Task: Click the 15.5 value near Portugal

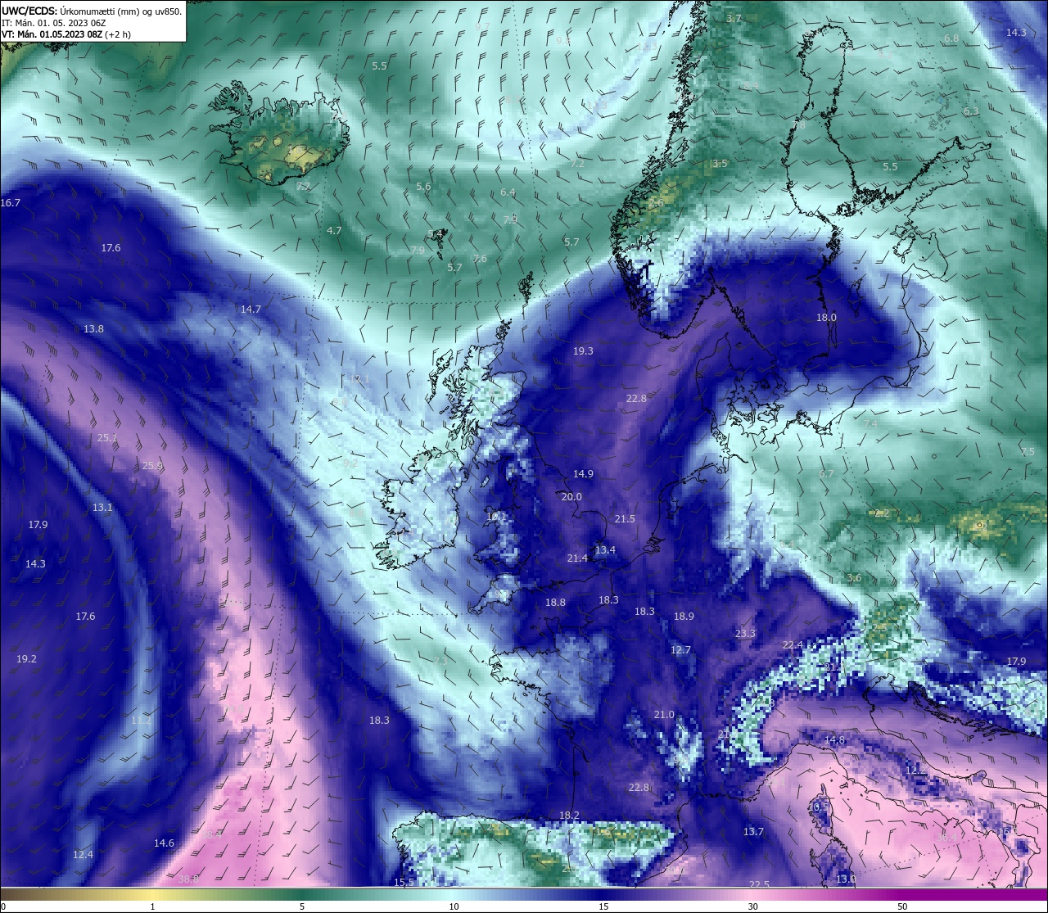Action: pos(404,882)
